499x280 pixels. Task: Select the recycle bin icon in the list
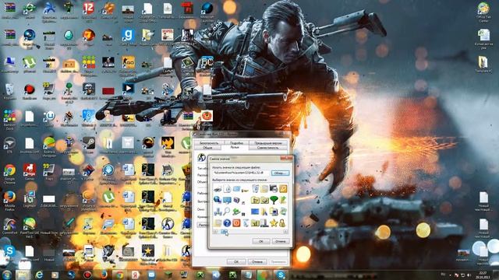pos(255,189)
